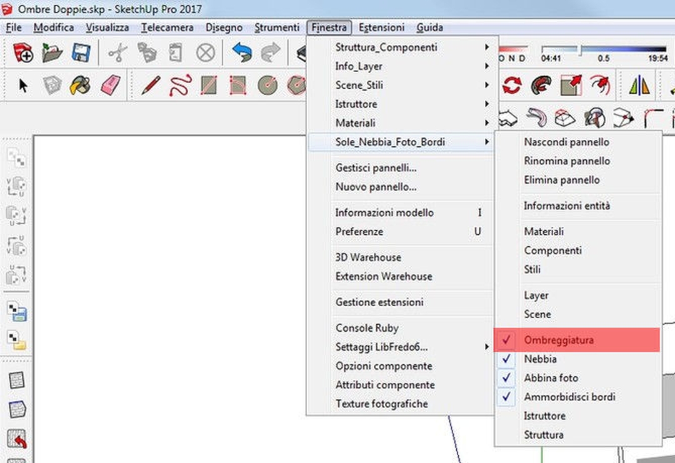Open the Estensioni menu
This screenshot has width=675, height=463.
tap(382, 27)
